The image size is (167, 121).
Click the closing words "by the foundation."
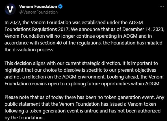click(24, 118)
